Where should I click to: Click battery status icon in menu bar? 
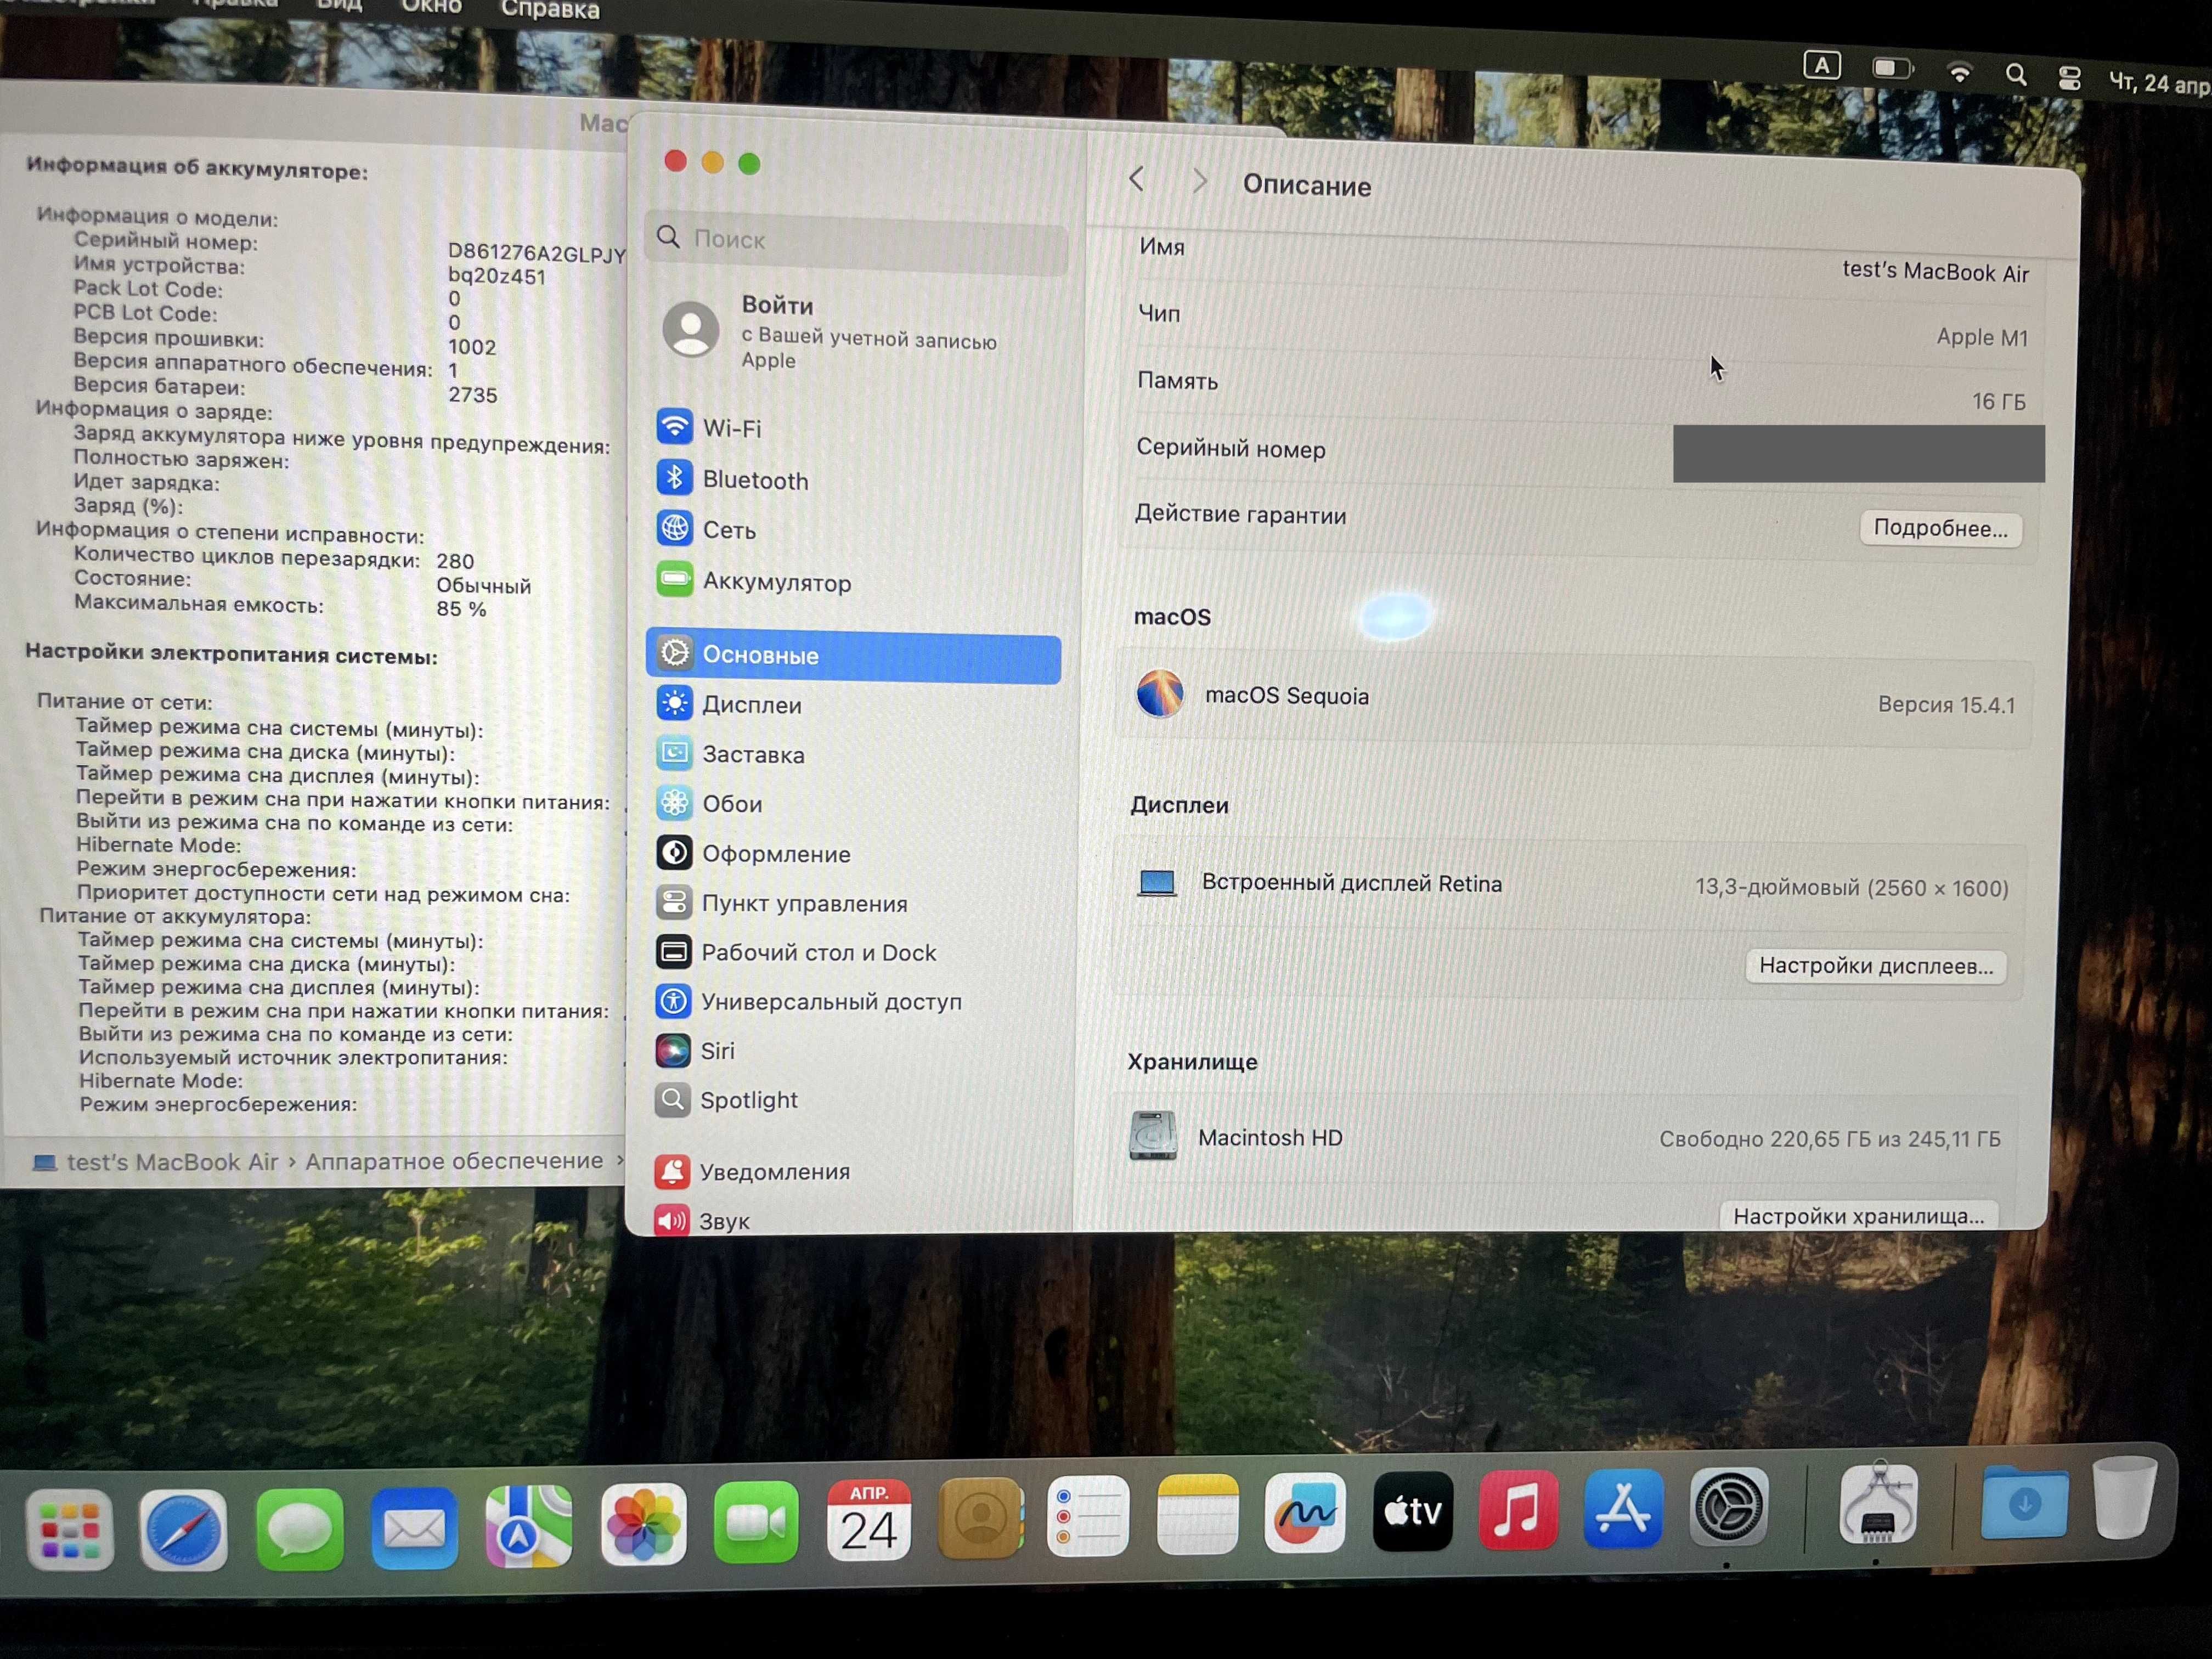click(x=1892, y=69)
